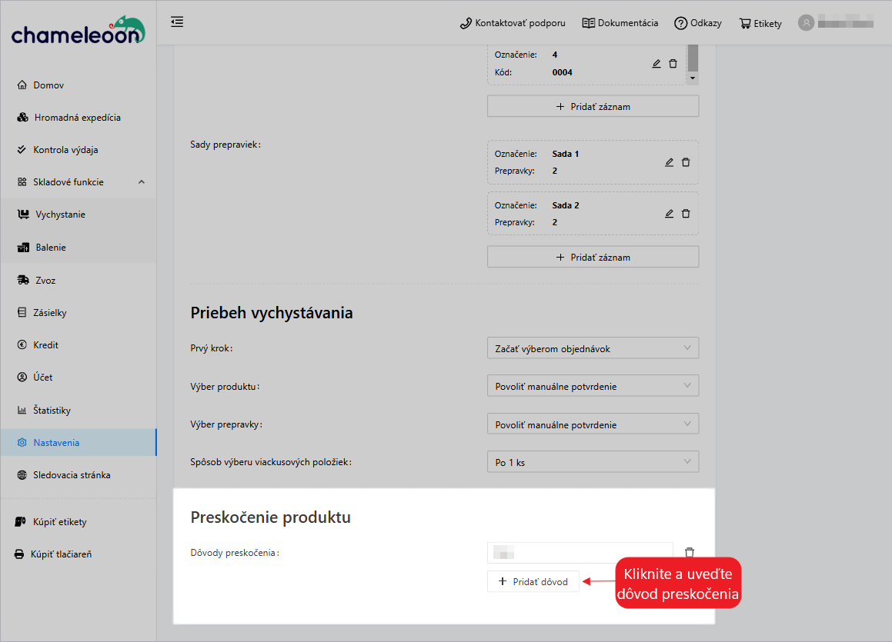This screenshot has height=642, width=892.
Task: Edit the record with code 0004
Action: click(656, 63)
